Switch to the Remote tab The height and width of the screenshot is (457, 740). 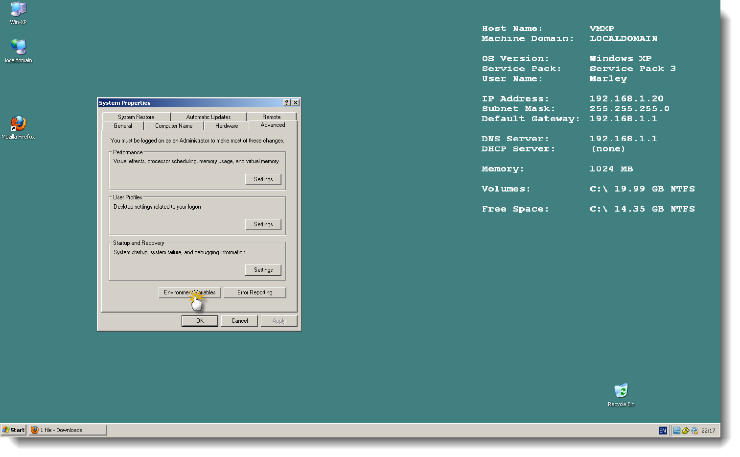[272, 117]
